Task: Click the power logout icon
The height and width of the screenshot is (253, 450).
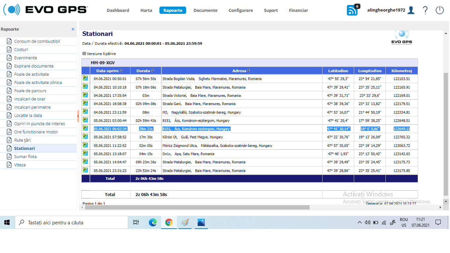Action: pos(440,10)
